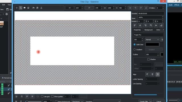The image size is (182, 102).
Task: Toggle the +X origin button
Action: 70,8
